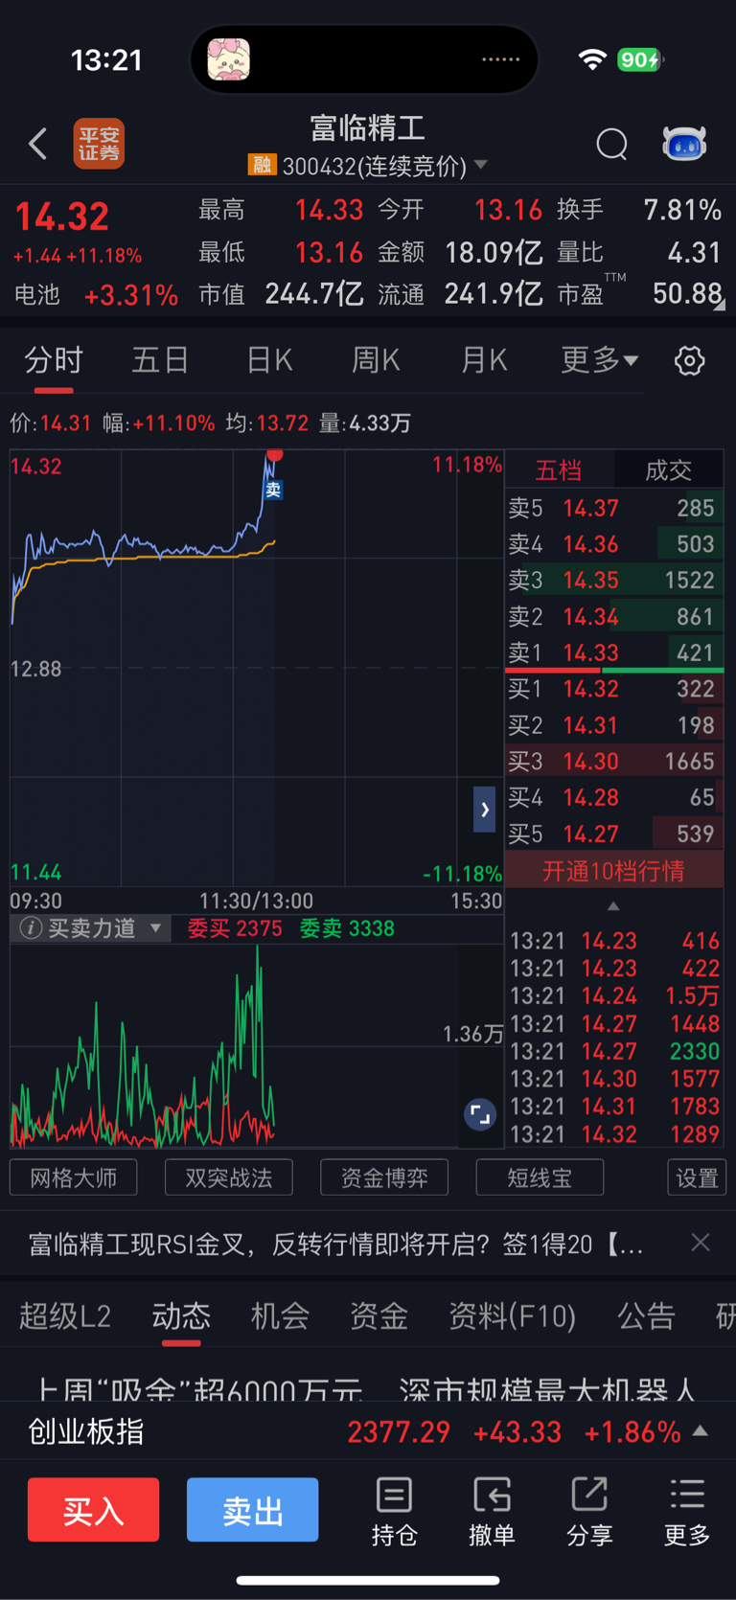
Task: Open the 撤单 cancel order icon
Action: [492, 1511]
